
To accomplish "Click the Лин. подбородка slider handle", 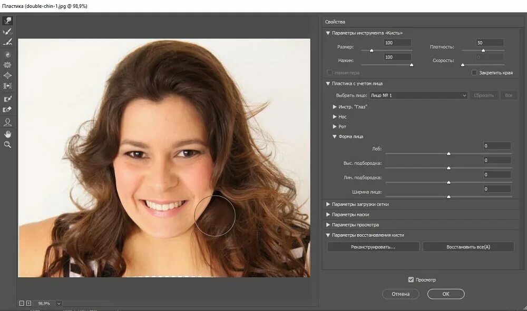I will [x=448, y=183].
